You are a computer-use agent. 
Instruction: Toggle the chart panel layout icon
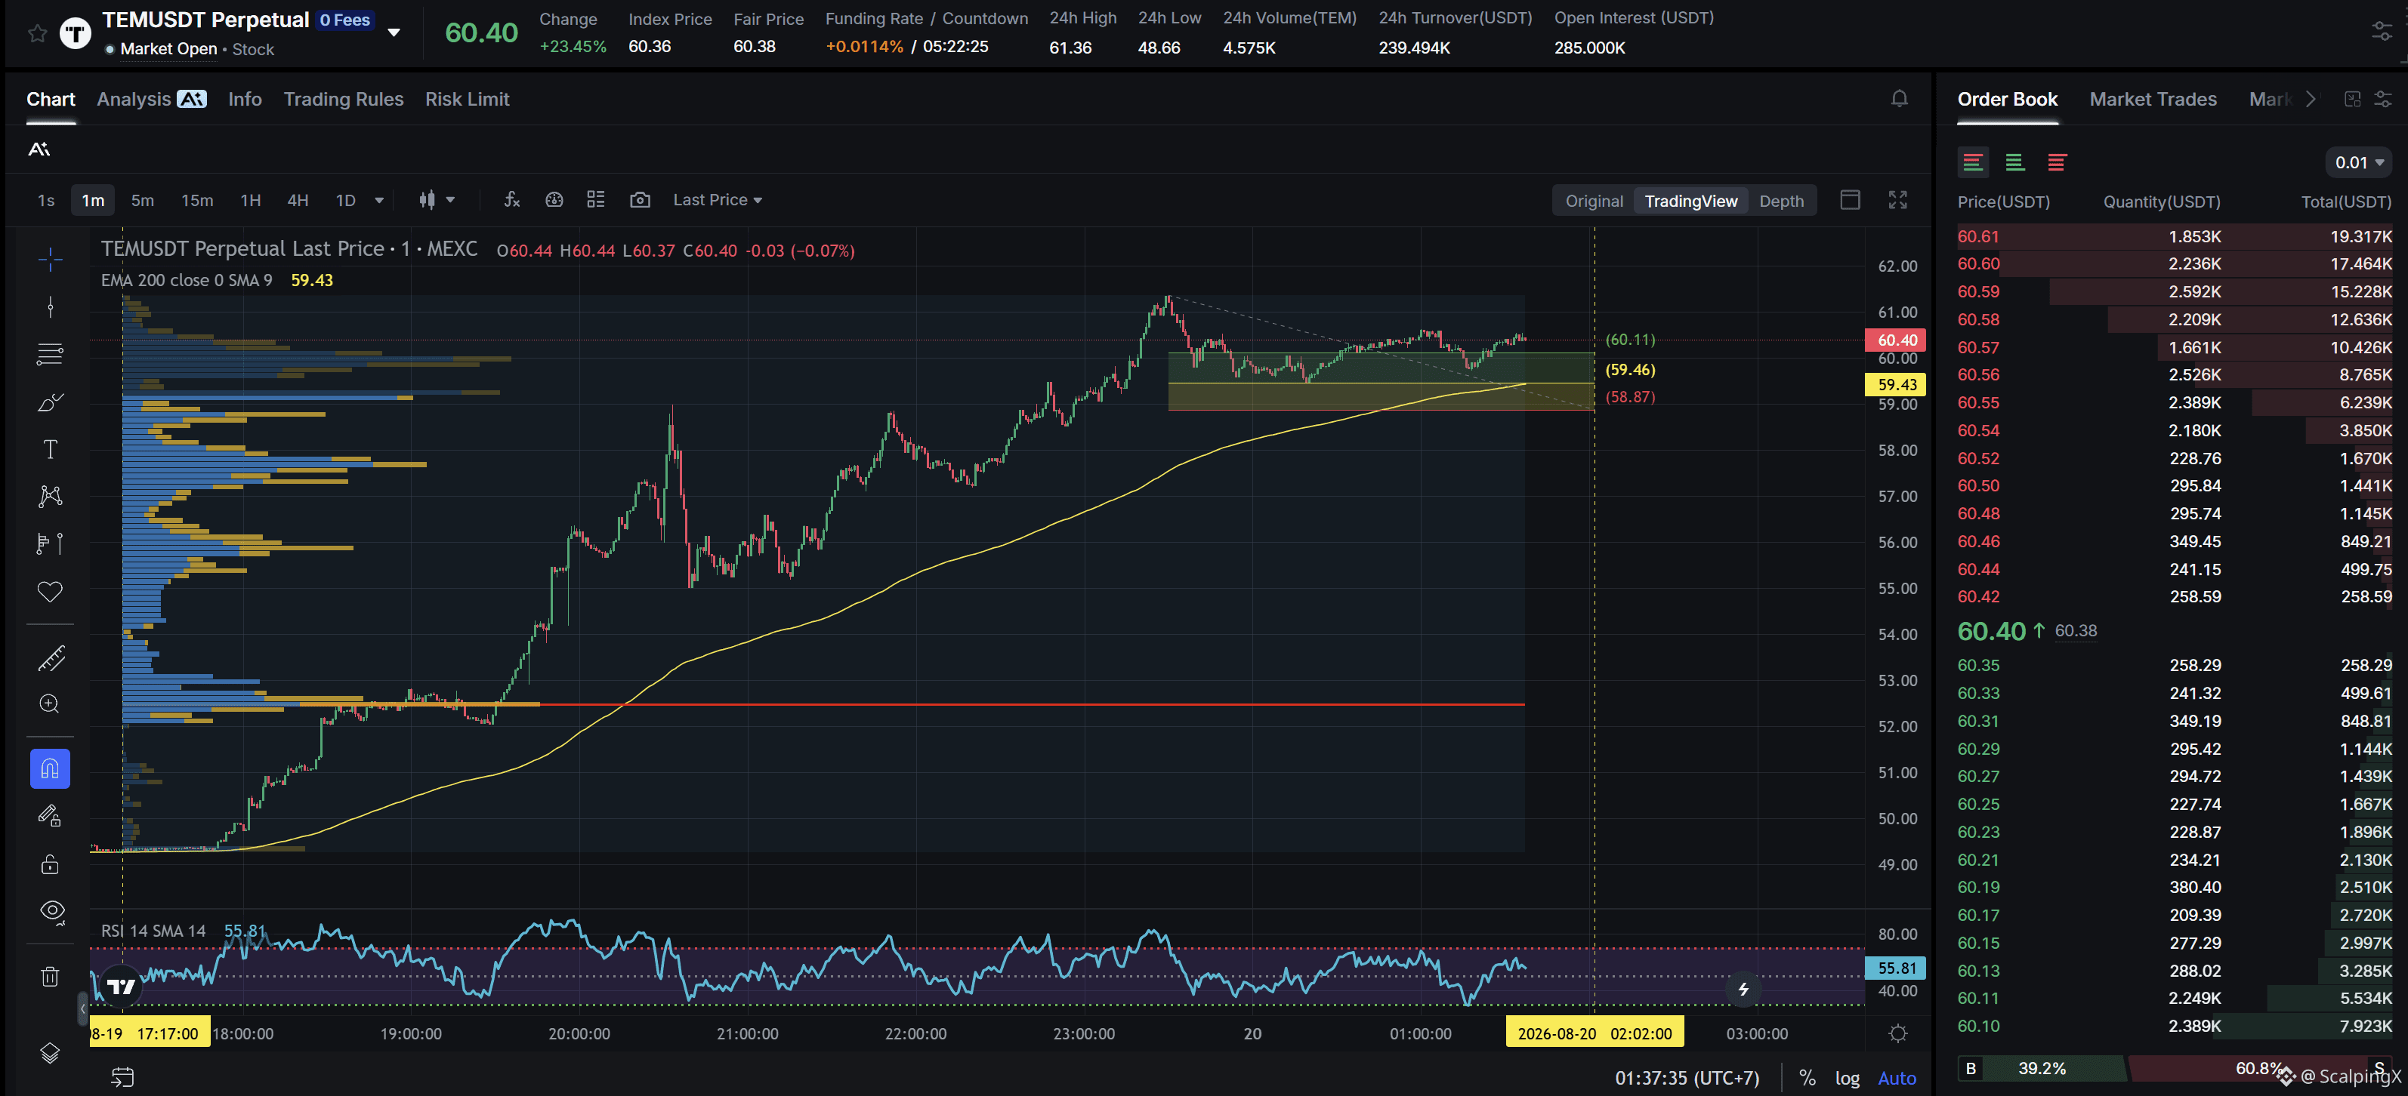pos(1850,199)
